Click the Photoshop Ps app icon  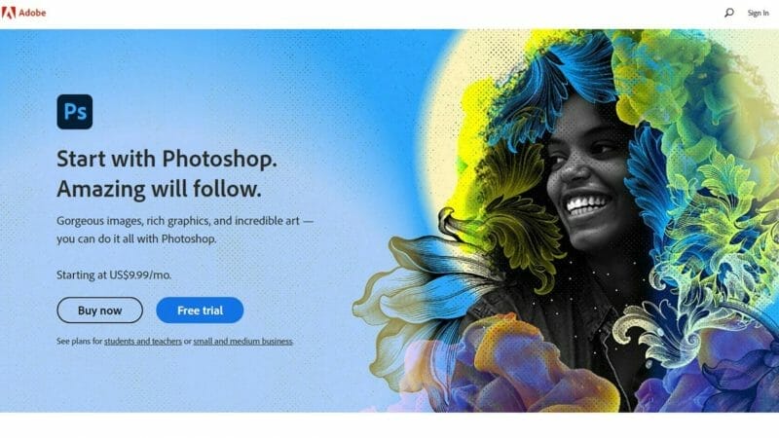click(x=75, y=112)
